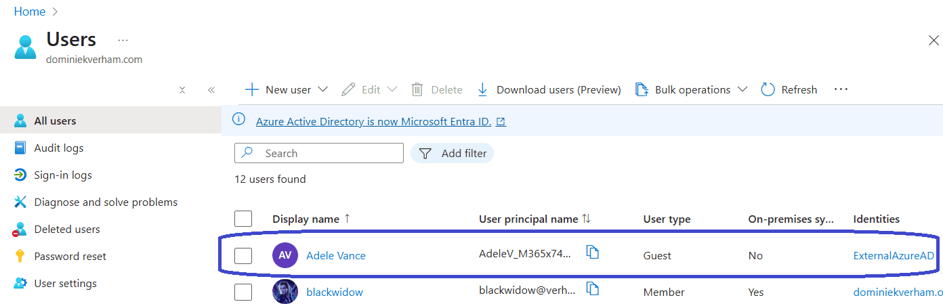This screenshot has width=943, height=304.
Task: Click Adele Vance's AV avatar circle
Action: (x=285, y=255)
